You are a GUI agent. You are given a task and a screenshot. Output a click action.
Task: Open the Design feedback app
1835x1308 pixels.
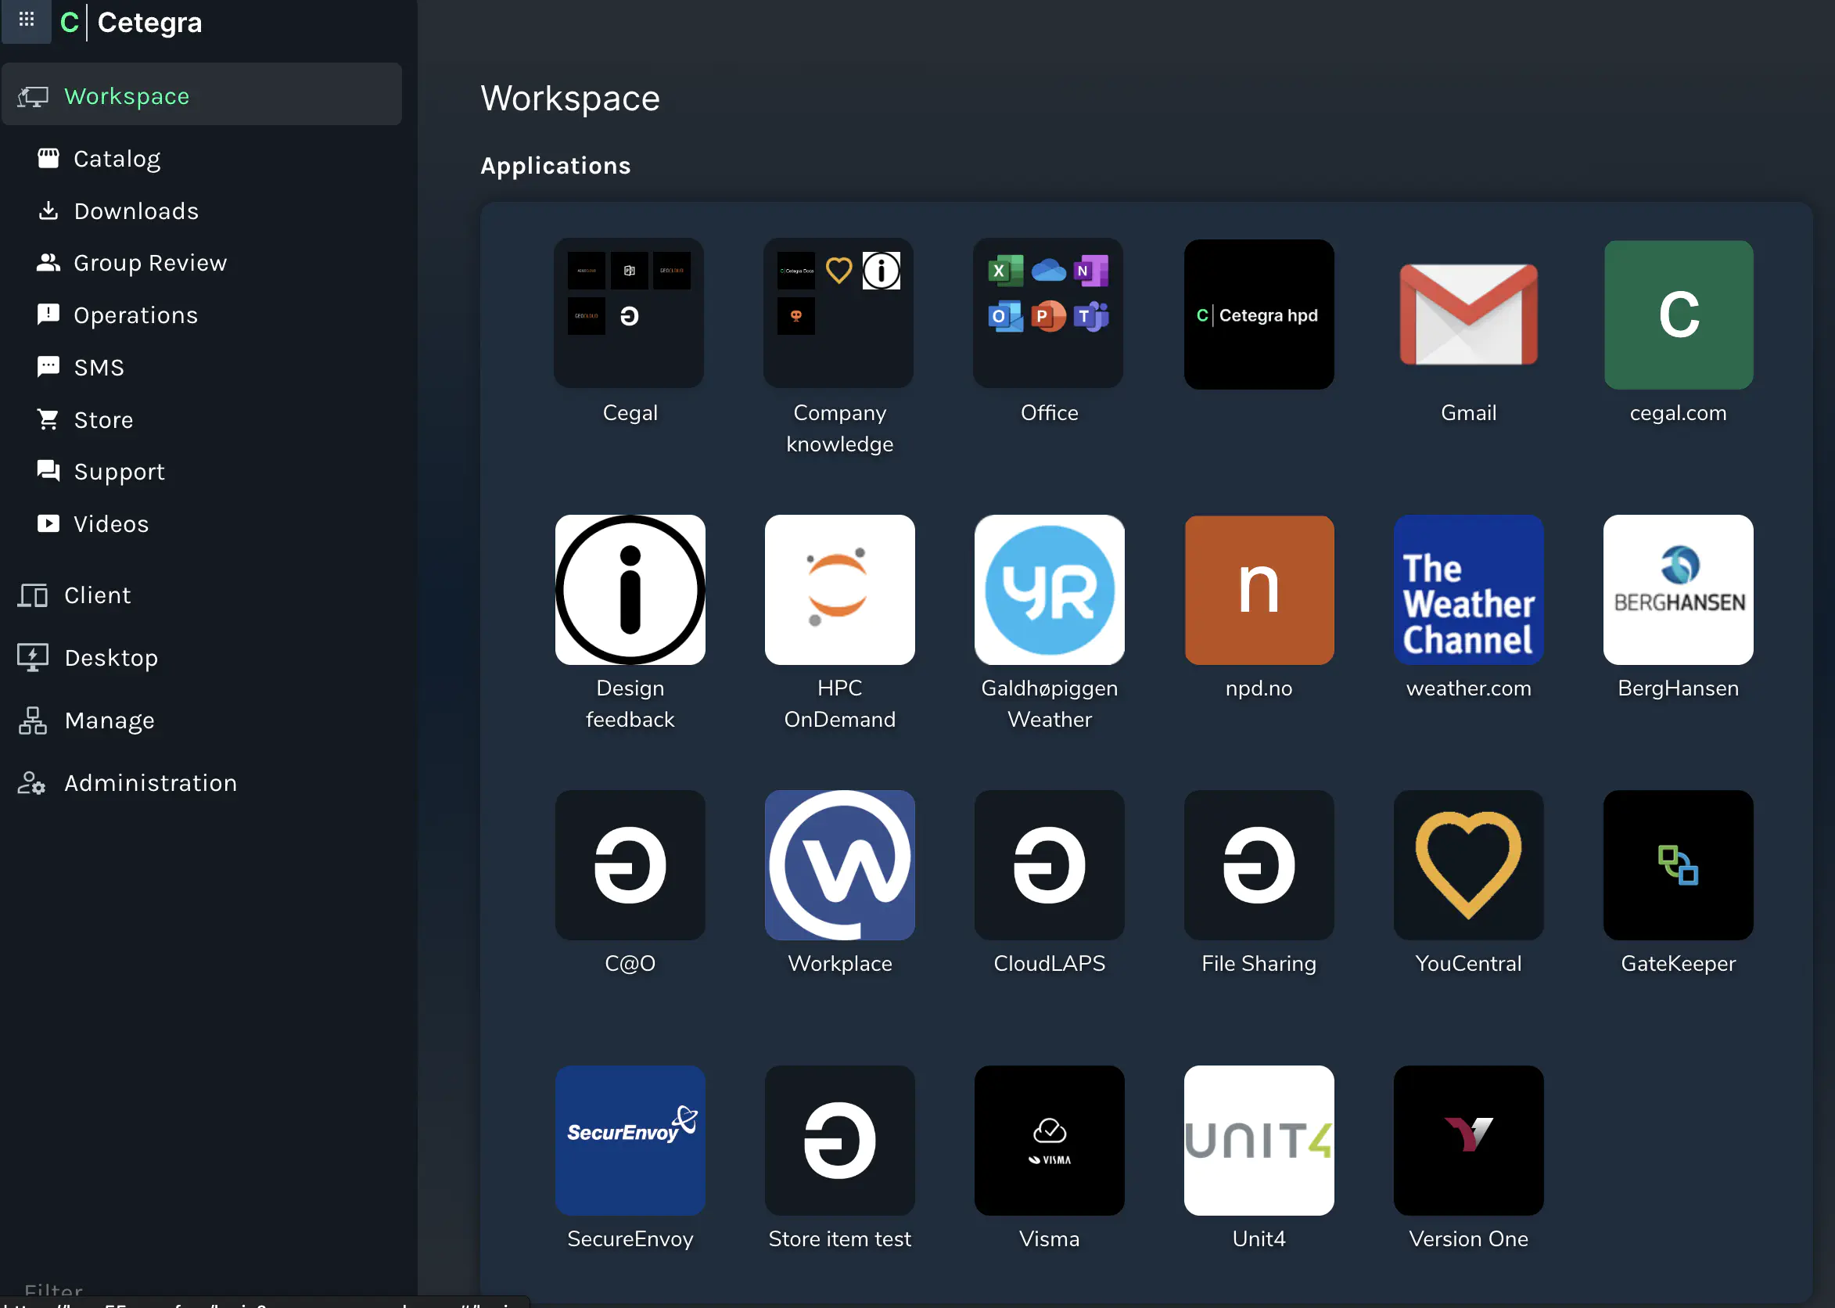(x=630, y=590)
